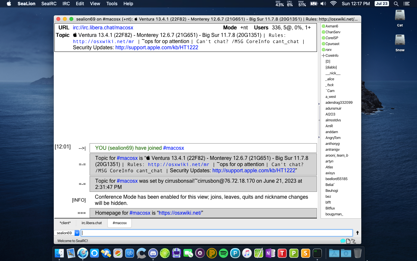Open the orange S app in dock
Screen dimensions: 417x261
click(x=306, y=253)
